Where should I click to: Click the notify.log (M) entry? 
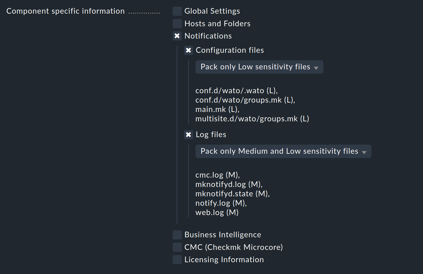[221, 203]
